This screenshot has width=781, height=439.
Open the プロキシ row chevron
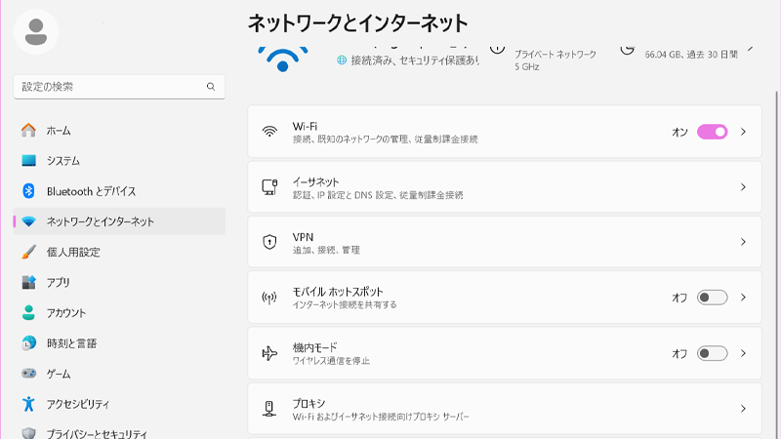click(743, 409)
